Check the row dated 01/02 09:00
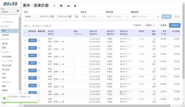The image size is (185, 107). (x=25, y=40)
